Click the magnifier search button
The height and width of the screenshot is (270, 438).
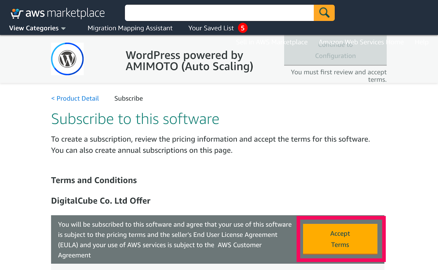coord(324,13)
